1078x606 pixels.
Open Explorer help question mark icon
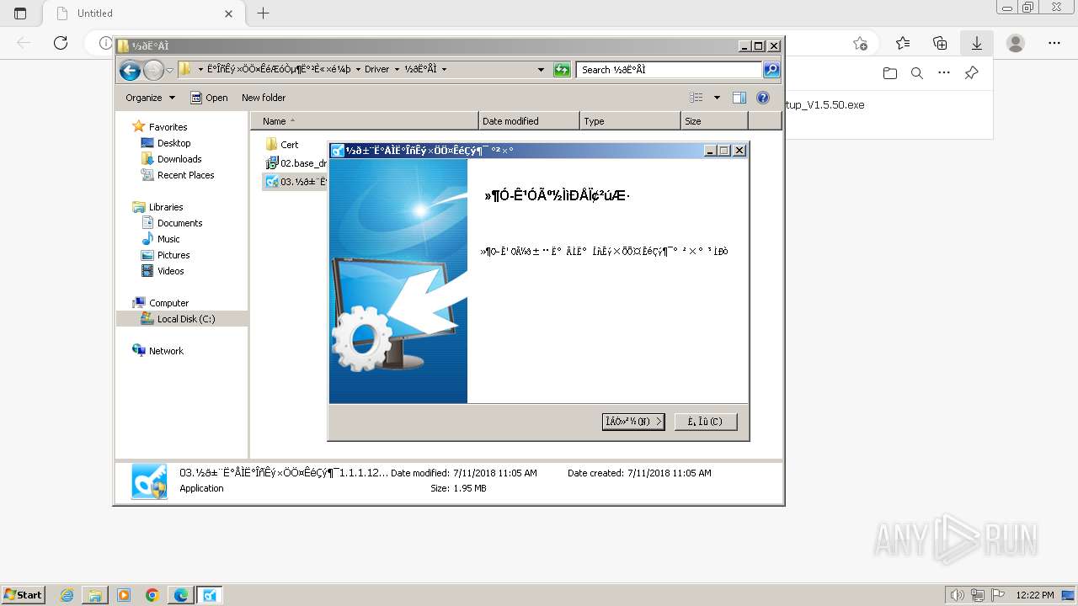coord(763,98)
